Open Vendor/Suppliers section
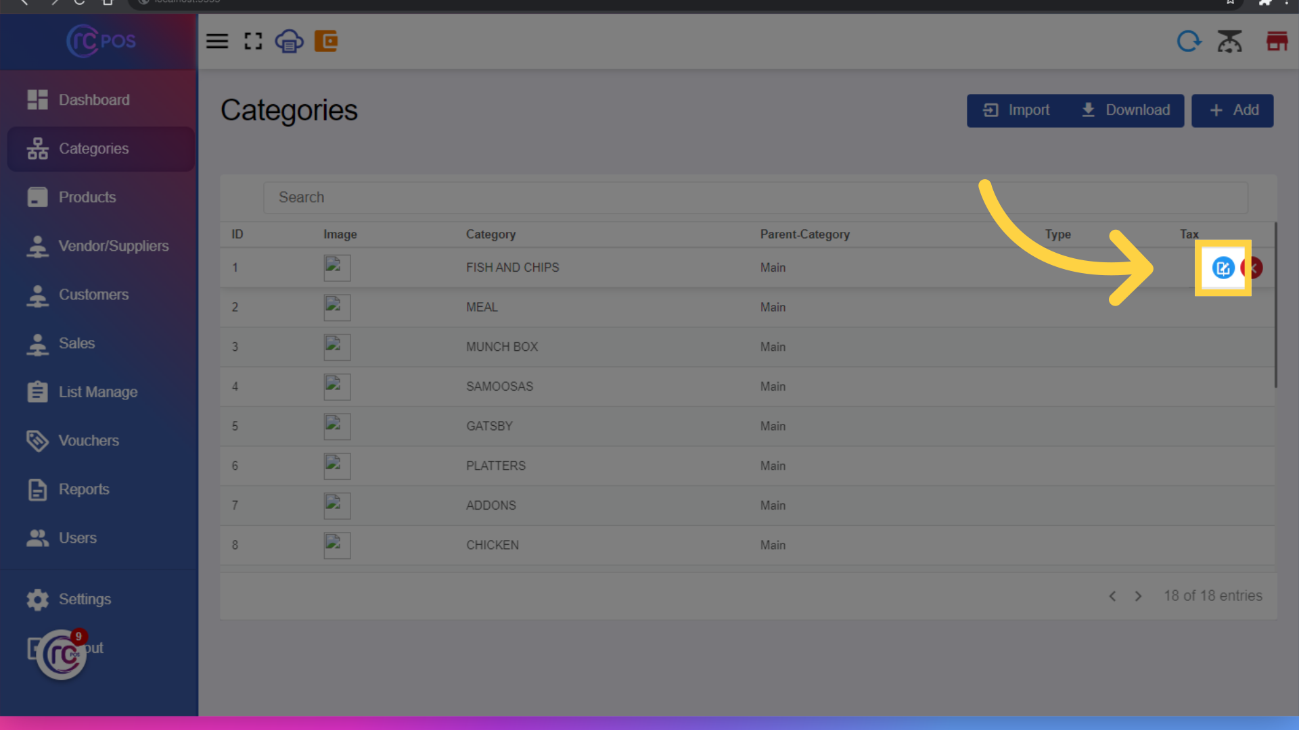The height and width of the screenshot is (730, 1299). pyautogui.click(x=101, y=246)
